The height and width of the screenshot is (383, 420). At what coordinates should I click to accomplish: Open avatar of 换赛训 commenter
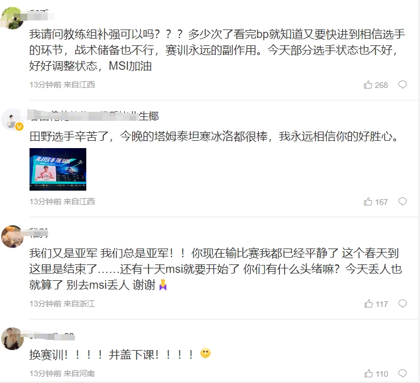(x=12, y=339)
